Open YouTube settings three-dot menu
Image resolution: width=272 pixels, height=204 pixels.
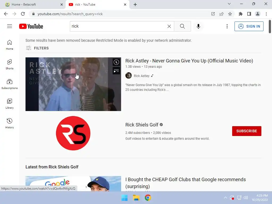click(x=227, y=26)
